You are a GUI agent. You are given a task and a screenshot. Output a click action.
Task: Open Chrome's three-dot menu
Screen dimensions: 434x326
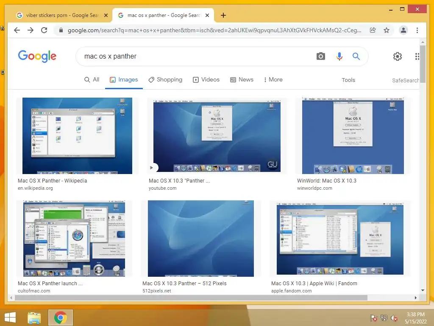point(417,30)
